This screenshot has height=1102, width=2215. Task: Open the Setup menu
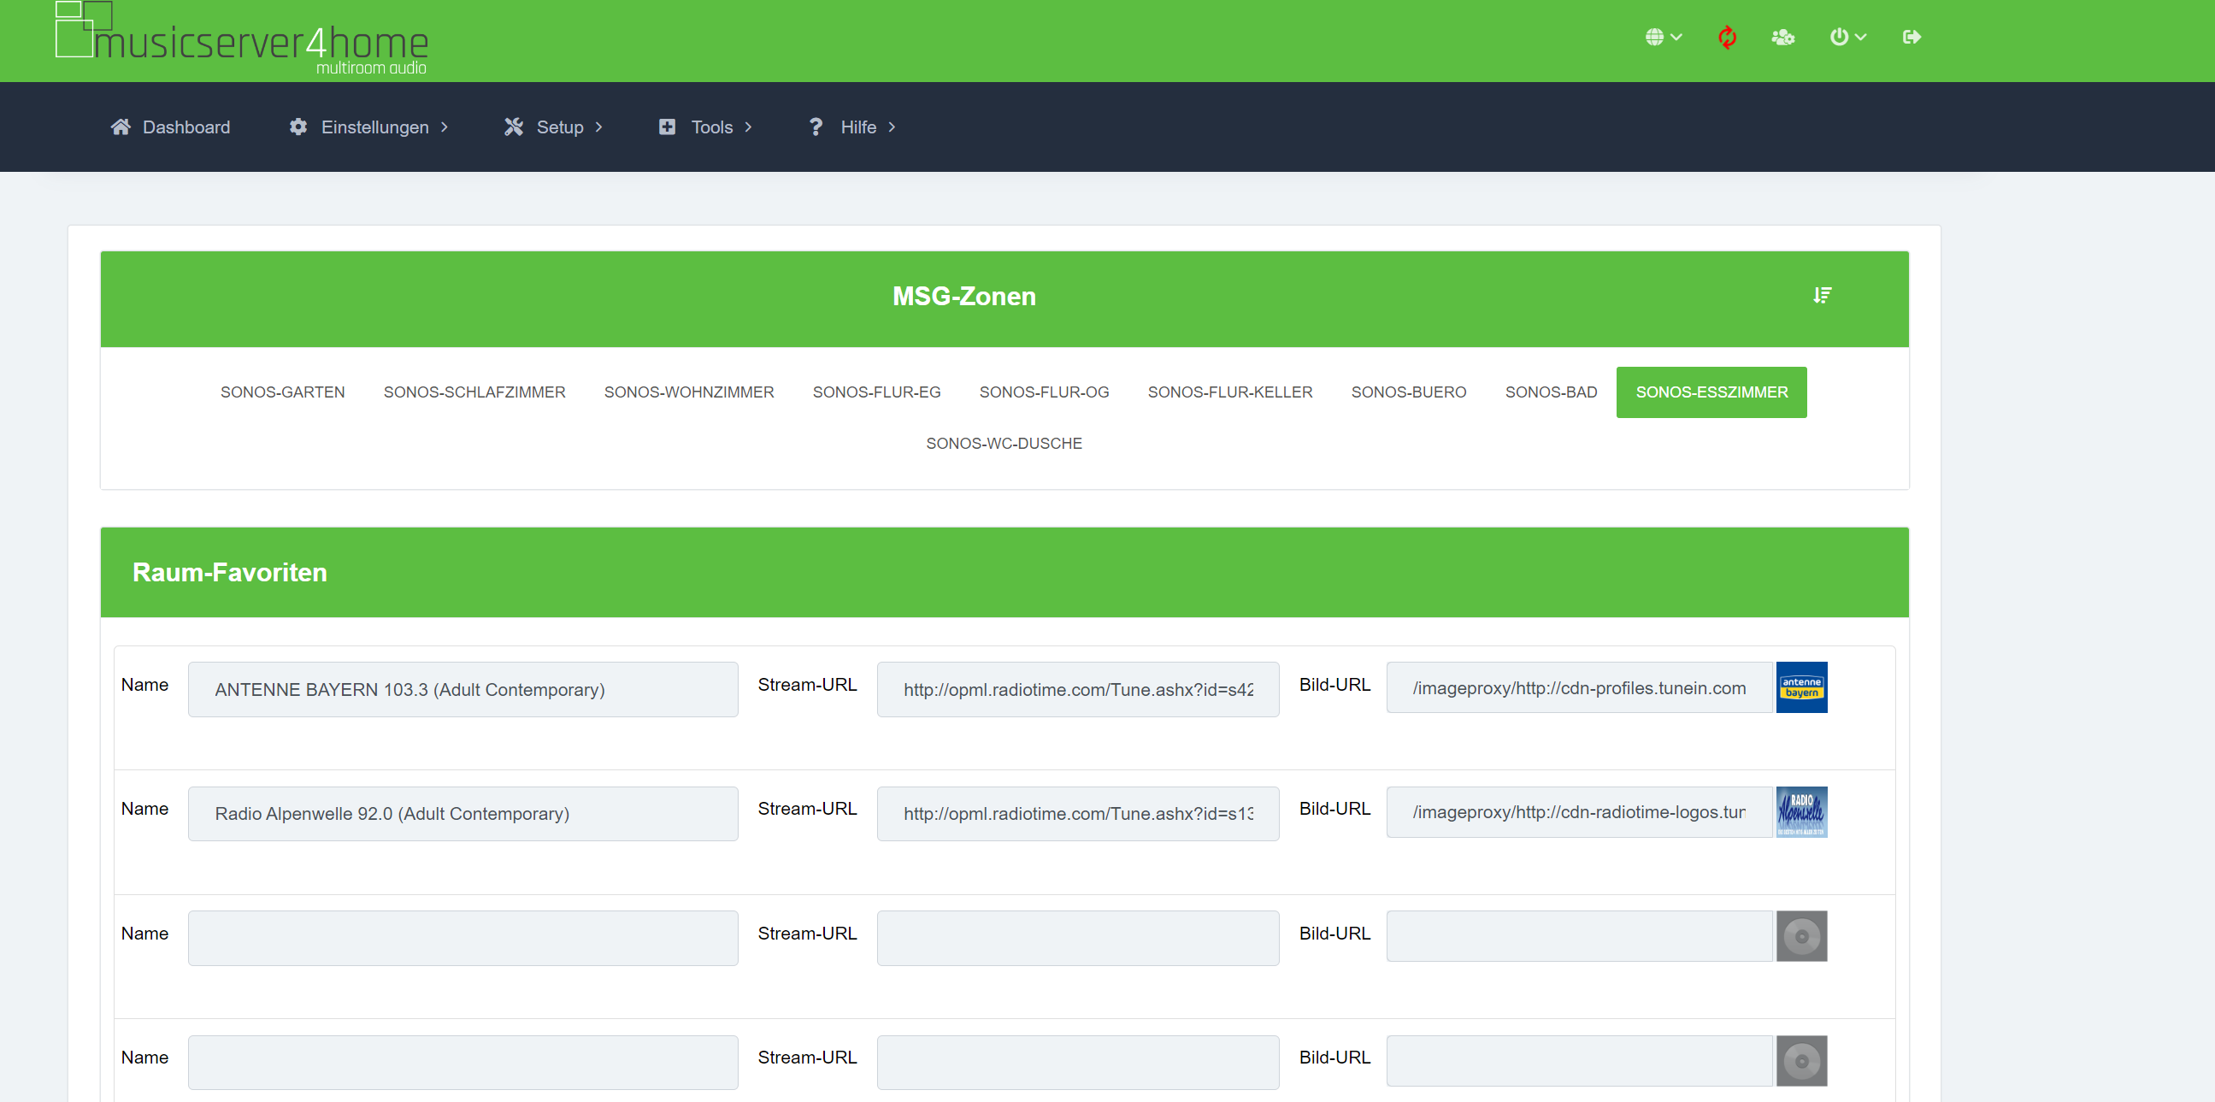[554, 127]
